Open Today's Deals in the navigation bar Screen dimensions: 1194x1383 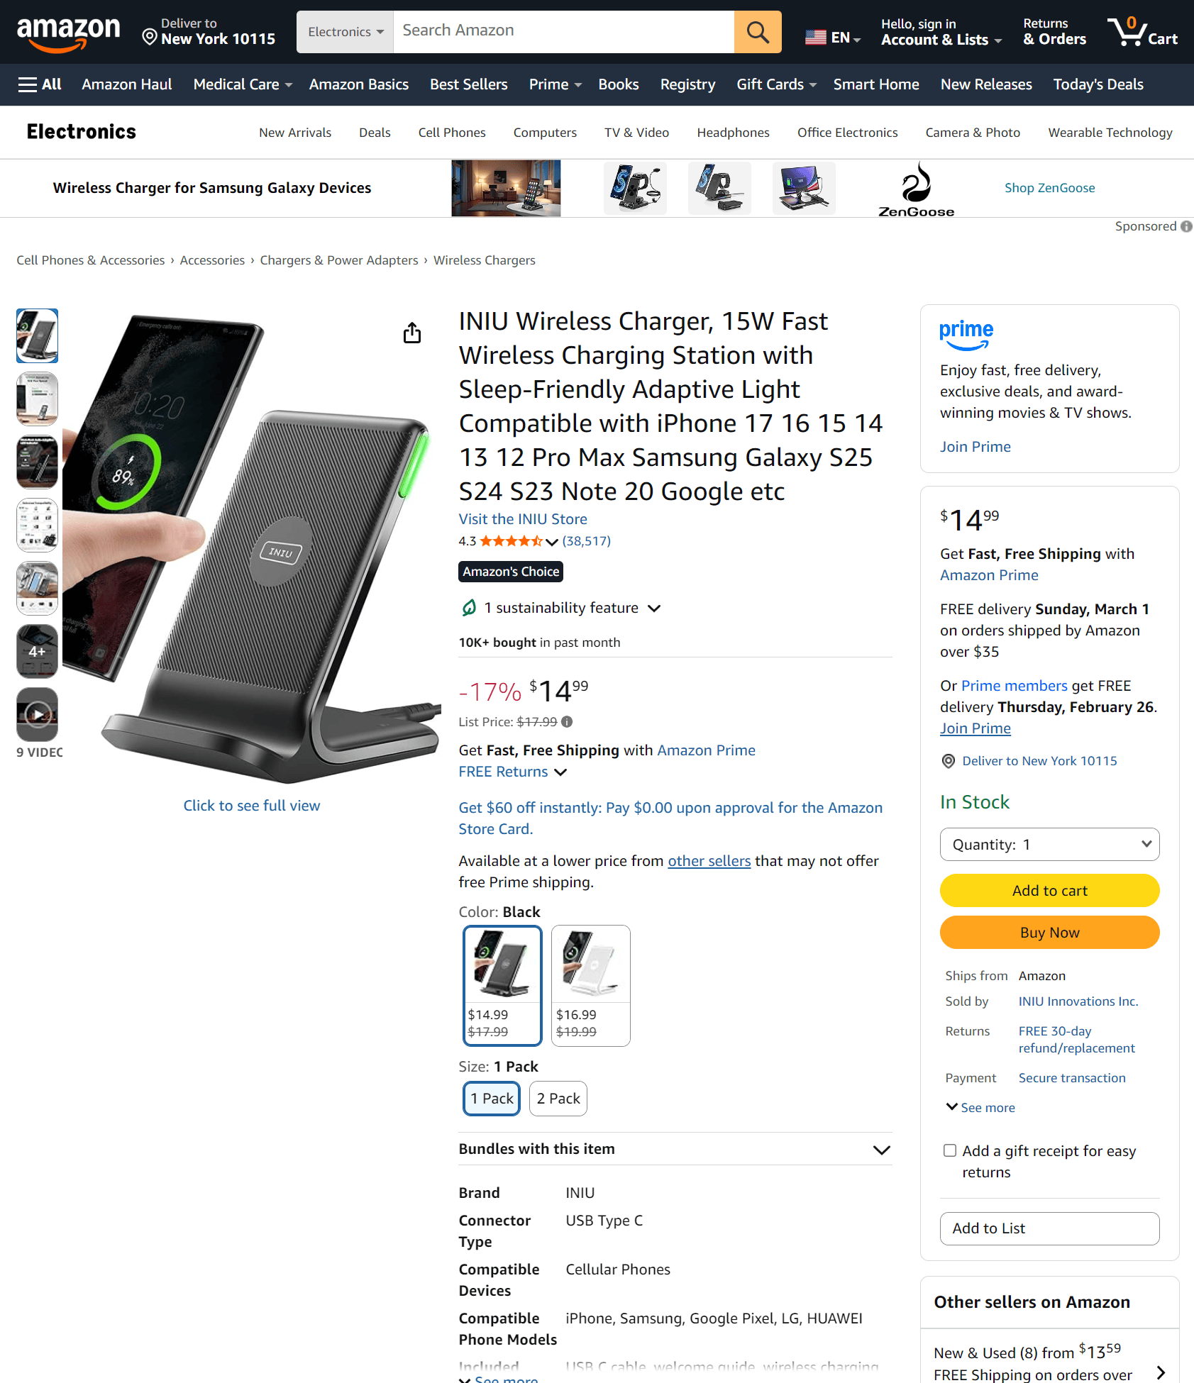pyautogui.click(x=1098, y=84)
